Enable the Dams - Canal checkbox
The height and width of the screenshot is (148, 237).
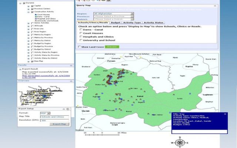81,30
